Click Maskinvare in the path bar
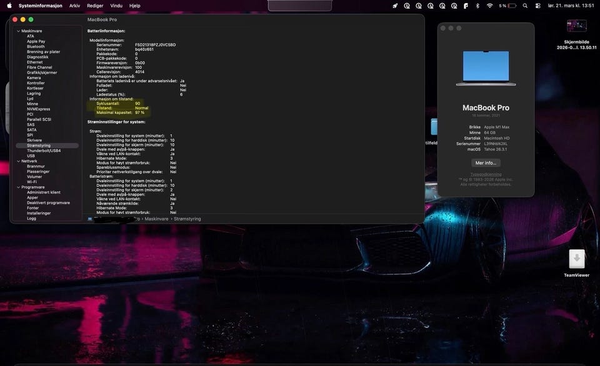Image resolution: width=600 pixels, height=366 pixels. pos(156,219)
